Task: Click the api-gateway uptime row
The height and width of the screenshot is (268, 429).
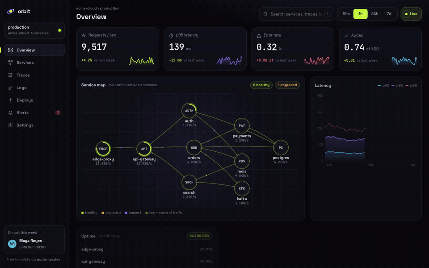Action: (x=147, y=262)
